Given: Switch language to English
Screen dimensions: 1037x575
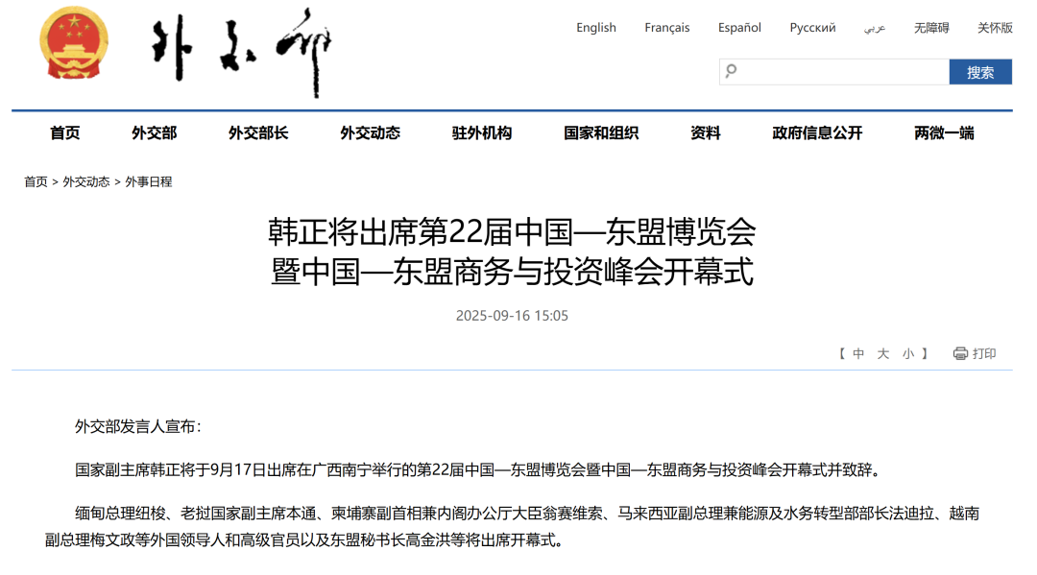Looking at the screenshot, I should pyautogui.click(x=596, y=28).
